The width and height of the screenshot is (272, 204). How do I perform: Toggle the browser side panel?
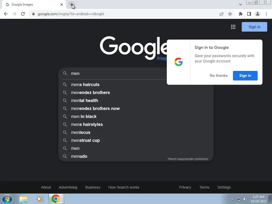coord(249,14)
